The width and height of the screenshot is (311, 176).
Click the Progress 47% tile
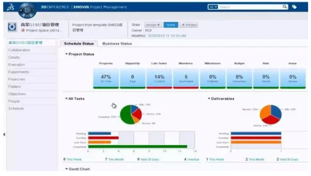click(106, 78)
